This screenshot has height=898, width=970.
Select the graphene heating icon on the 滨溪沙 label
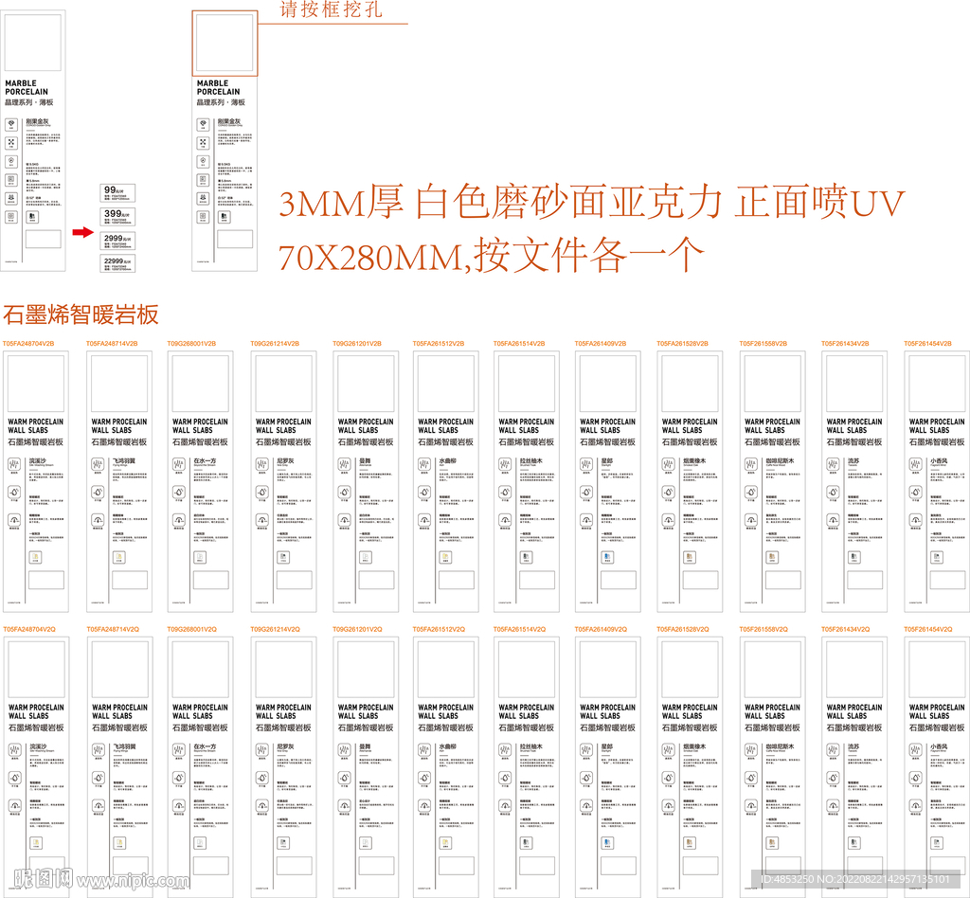[x=14, y=464]
